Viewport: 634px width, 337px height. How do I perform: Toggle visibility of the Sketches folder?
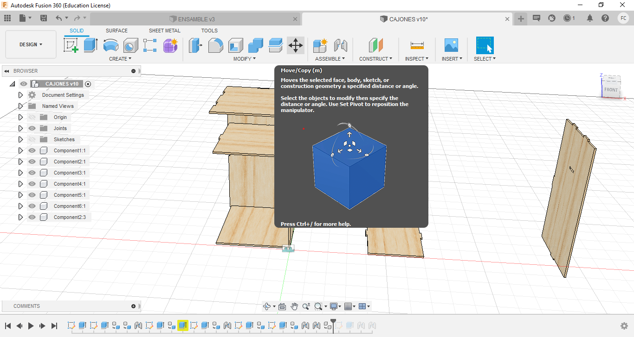coord(32,139)
